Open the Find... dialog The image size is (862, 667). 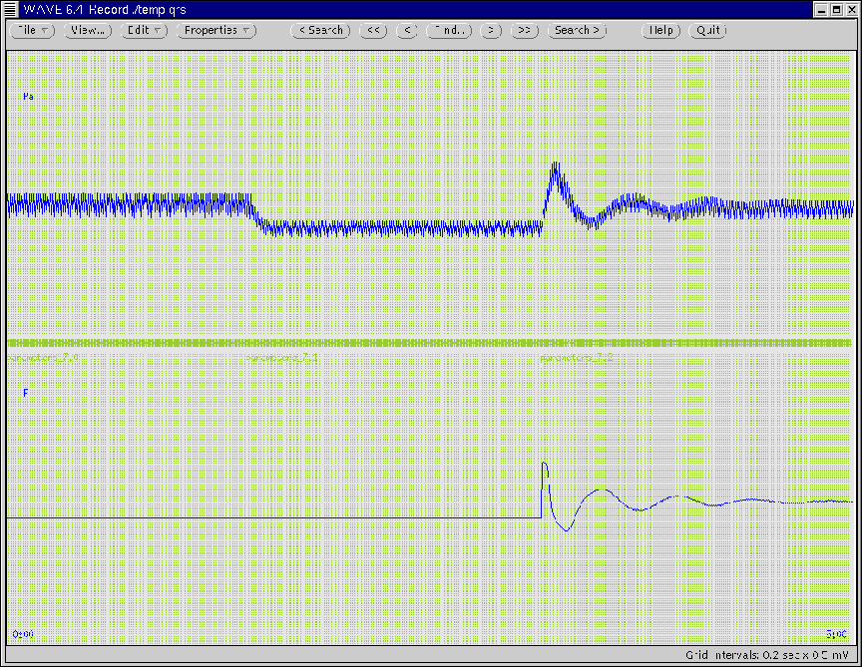pos(448,30)
